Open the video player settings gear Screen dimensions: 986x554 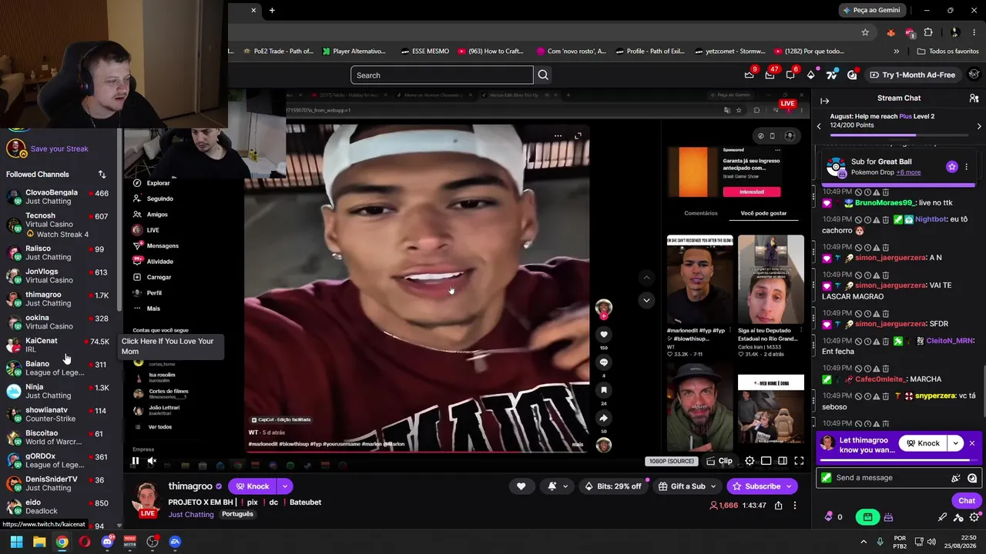click(x=750, y=461)
